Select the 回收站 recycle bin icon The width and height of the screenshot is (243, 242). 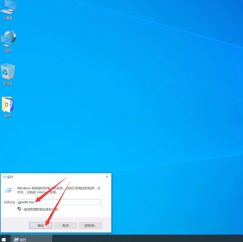pos(8,74)
